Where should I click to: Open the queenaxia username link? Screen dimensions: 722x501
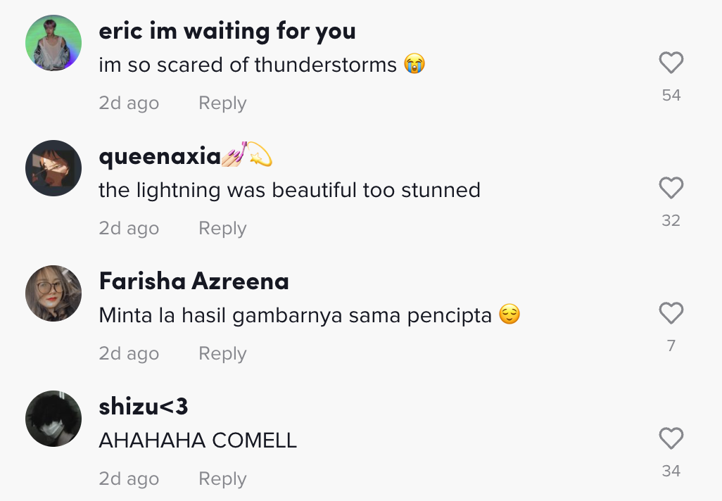click(x=160, y=156)
